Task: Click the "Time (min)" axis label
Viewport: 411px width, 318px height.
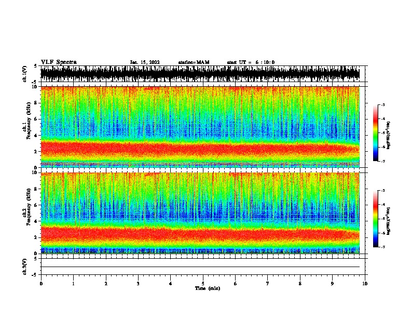Action: pos(208,288)
